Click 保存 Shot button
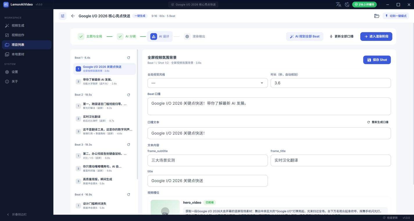Viewport: 414px width, 221px height. tap(377, 60)
